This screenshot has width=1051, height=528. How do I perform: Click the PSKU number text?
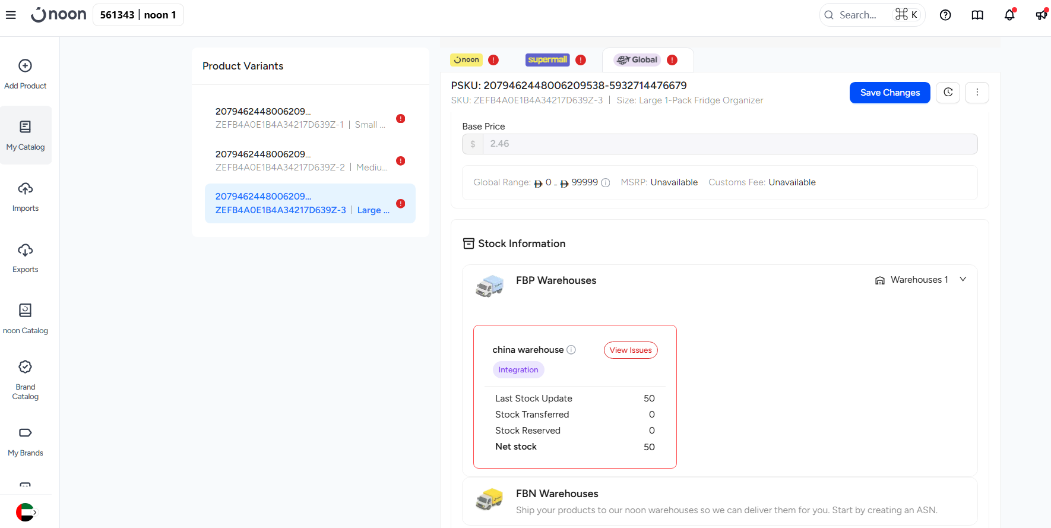coord(569,86)
